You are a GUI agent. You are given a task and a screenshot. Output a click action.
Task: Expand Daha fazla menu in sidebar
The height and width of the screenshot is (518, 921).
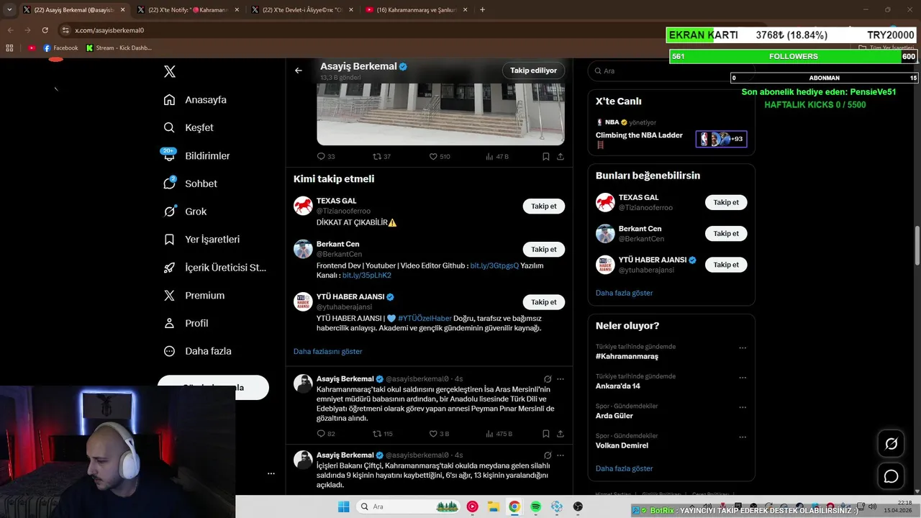[197, 351]
